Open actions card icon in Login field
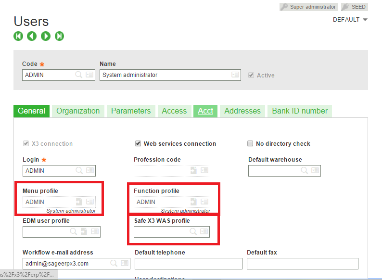Screen dimensions: 382x280 tap(90, 170)
